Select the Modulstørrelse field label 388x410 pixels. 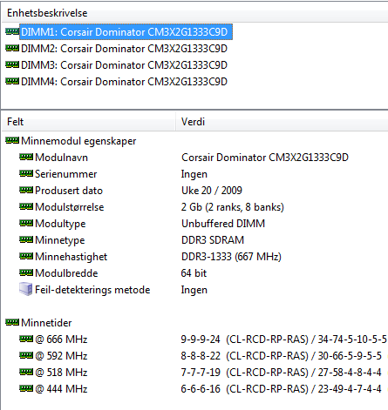pyautogui.click(x=70, y=207)
